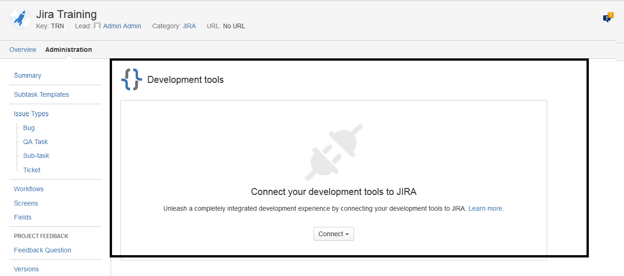Click the Learn more link
This screenshot has width=624, height=276.
pyautogui.click(x=486, y=208)
